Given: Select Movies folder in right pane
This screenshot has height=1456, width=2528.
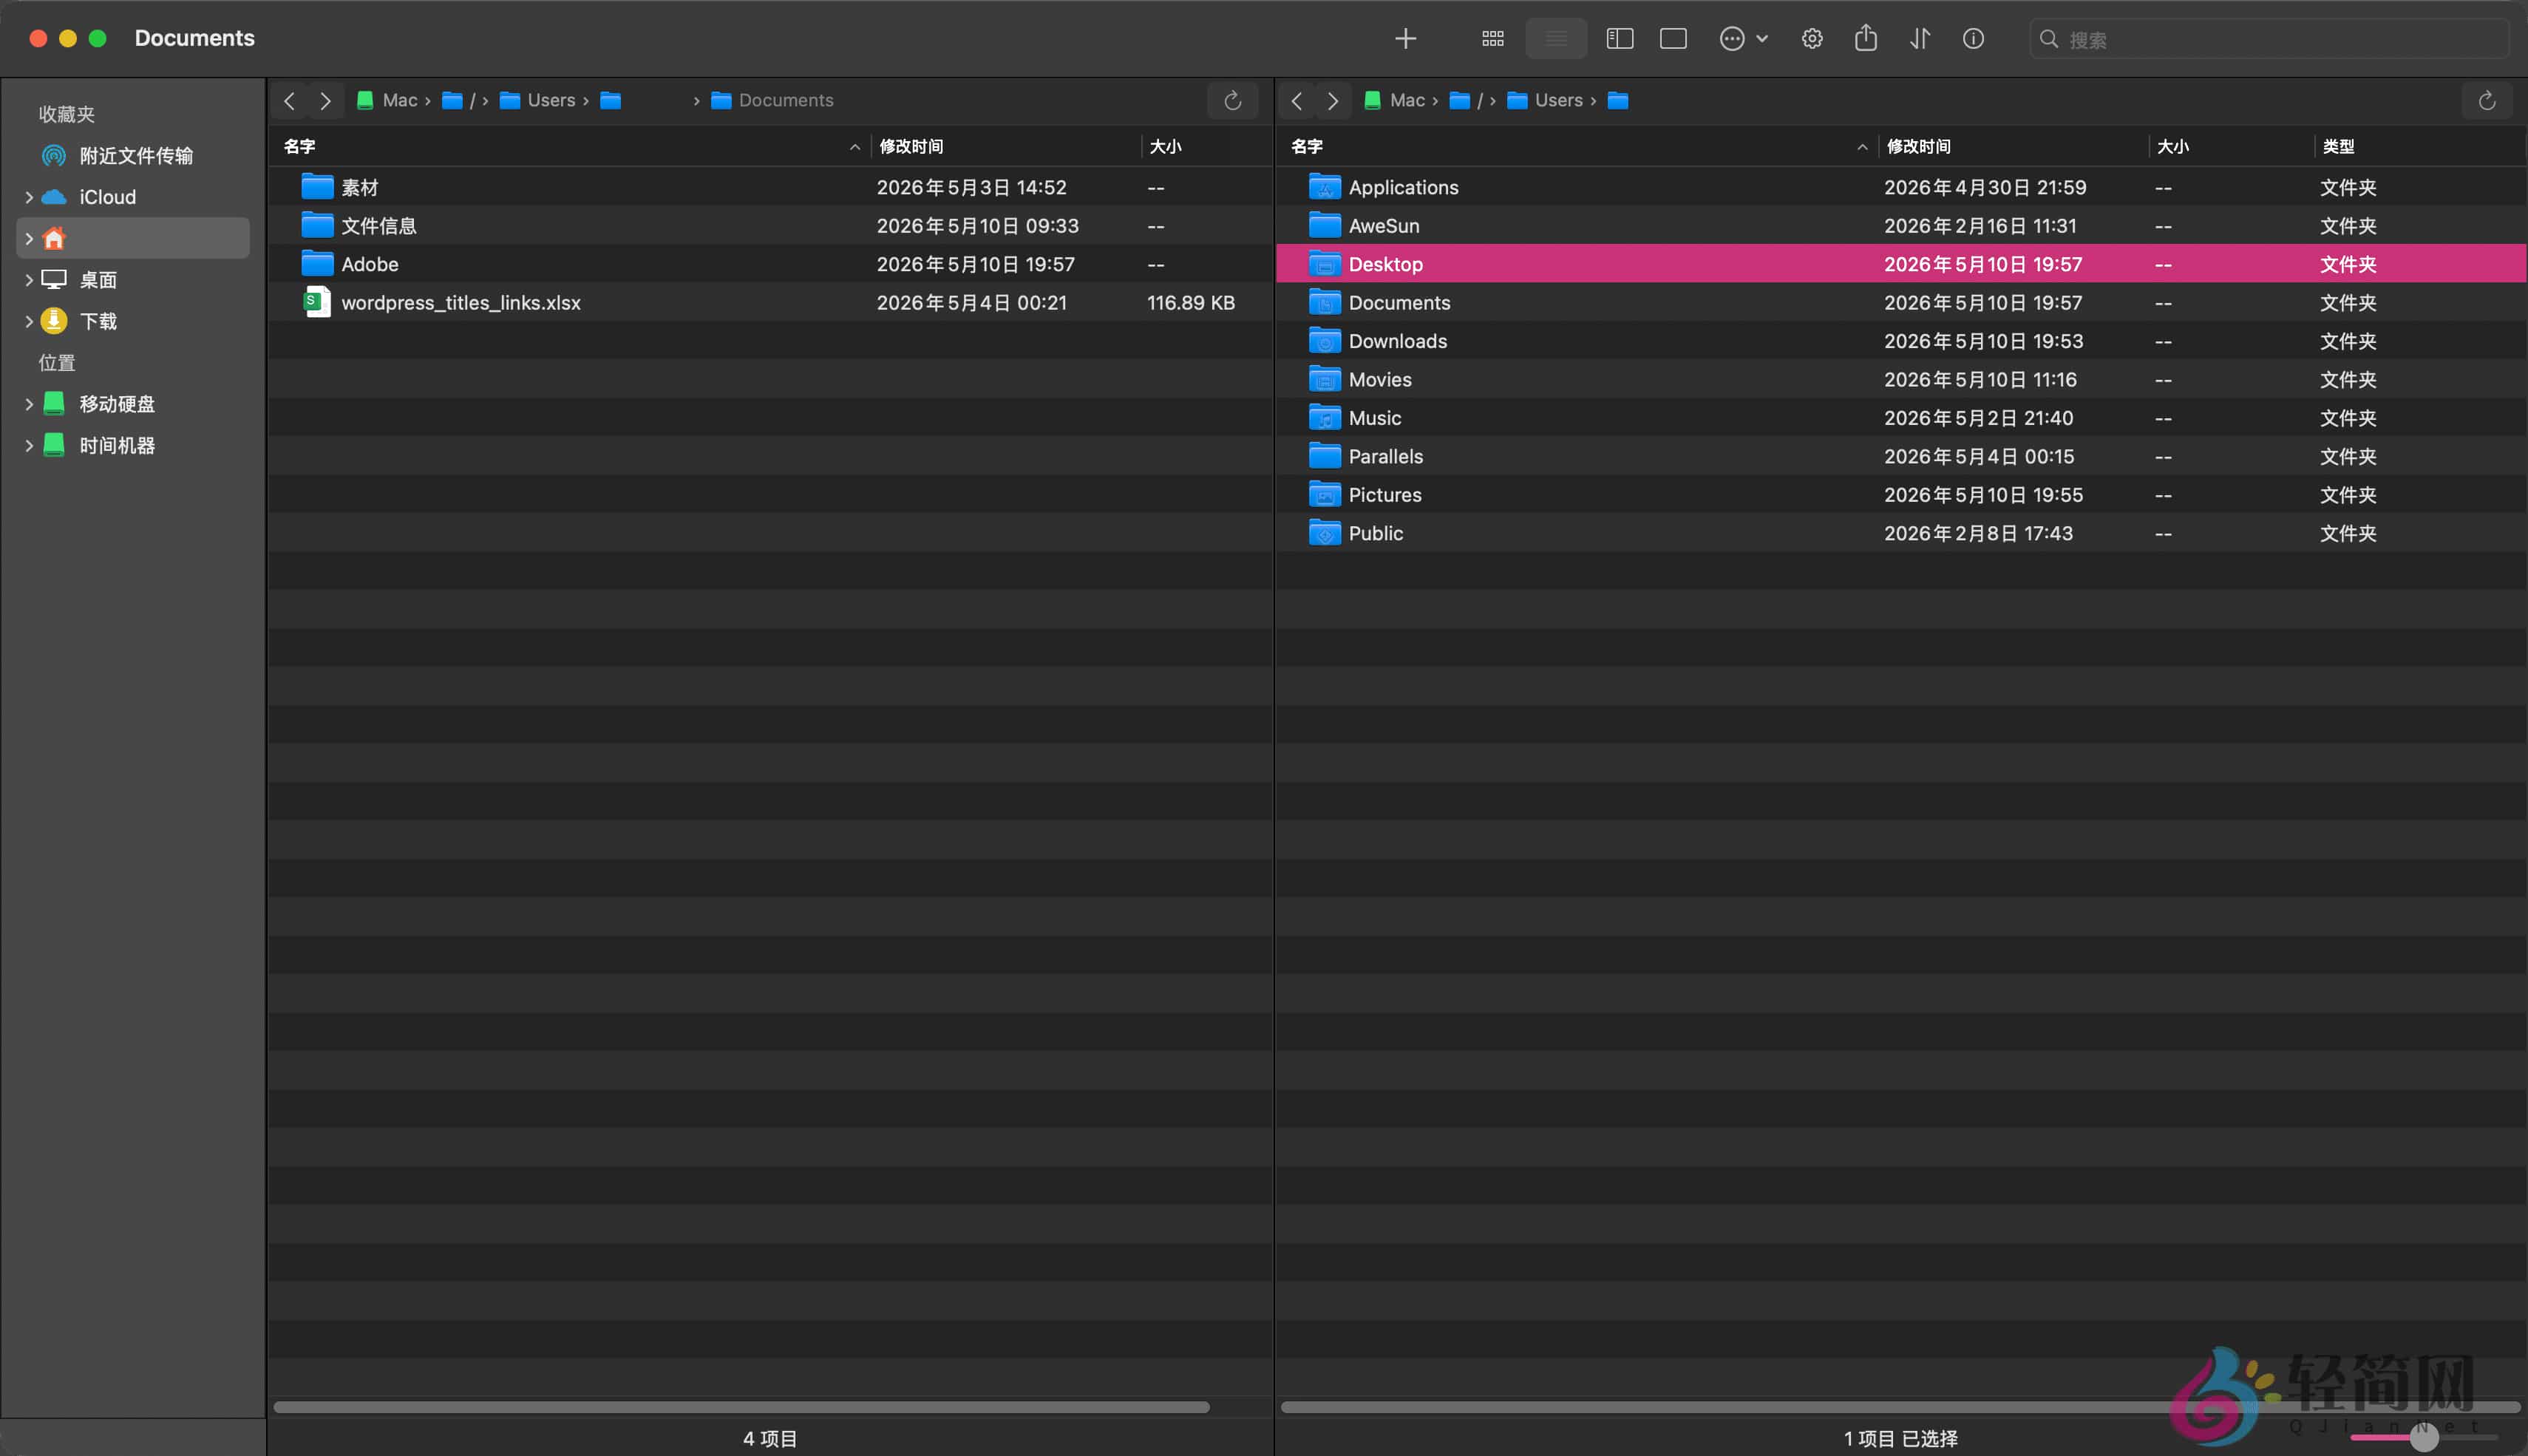Looking at the screenshot, I should click(1901, 379).
